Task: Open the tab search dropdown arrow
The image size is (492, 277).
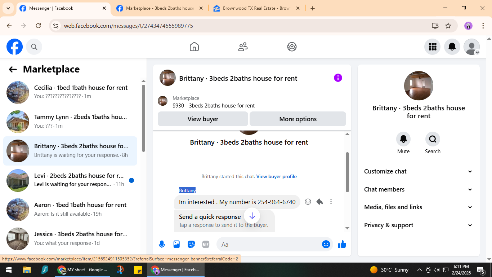Action: pos(8,8)
